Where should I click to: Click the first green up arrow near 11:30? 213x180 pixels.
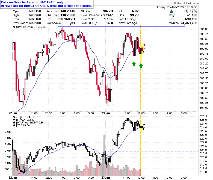(134, 64)
